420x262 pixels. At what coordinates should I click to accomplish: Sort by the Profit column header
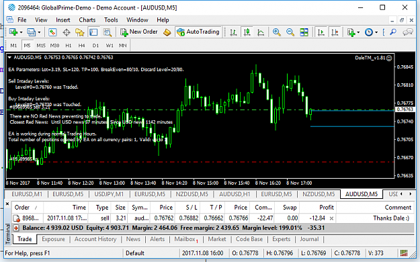point(318,208)
